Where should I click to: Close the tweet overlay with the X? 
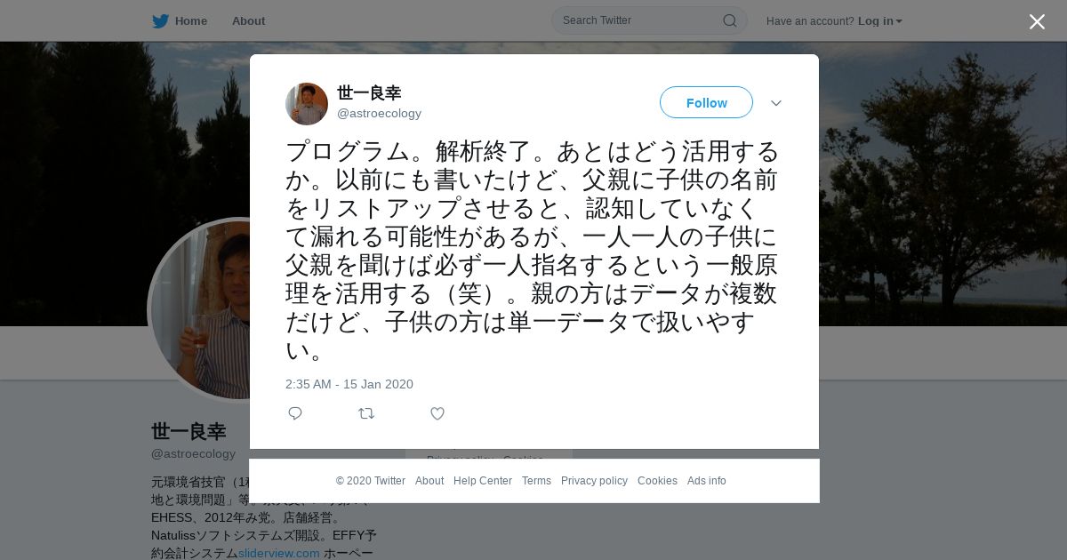pyautogui.click(x=1037, y=21)
